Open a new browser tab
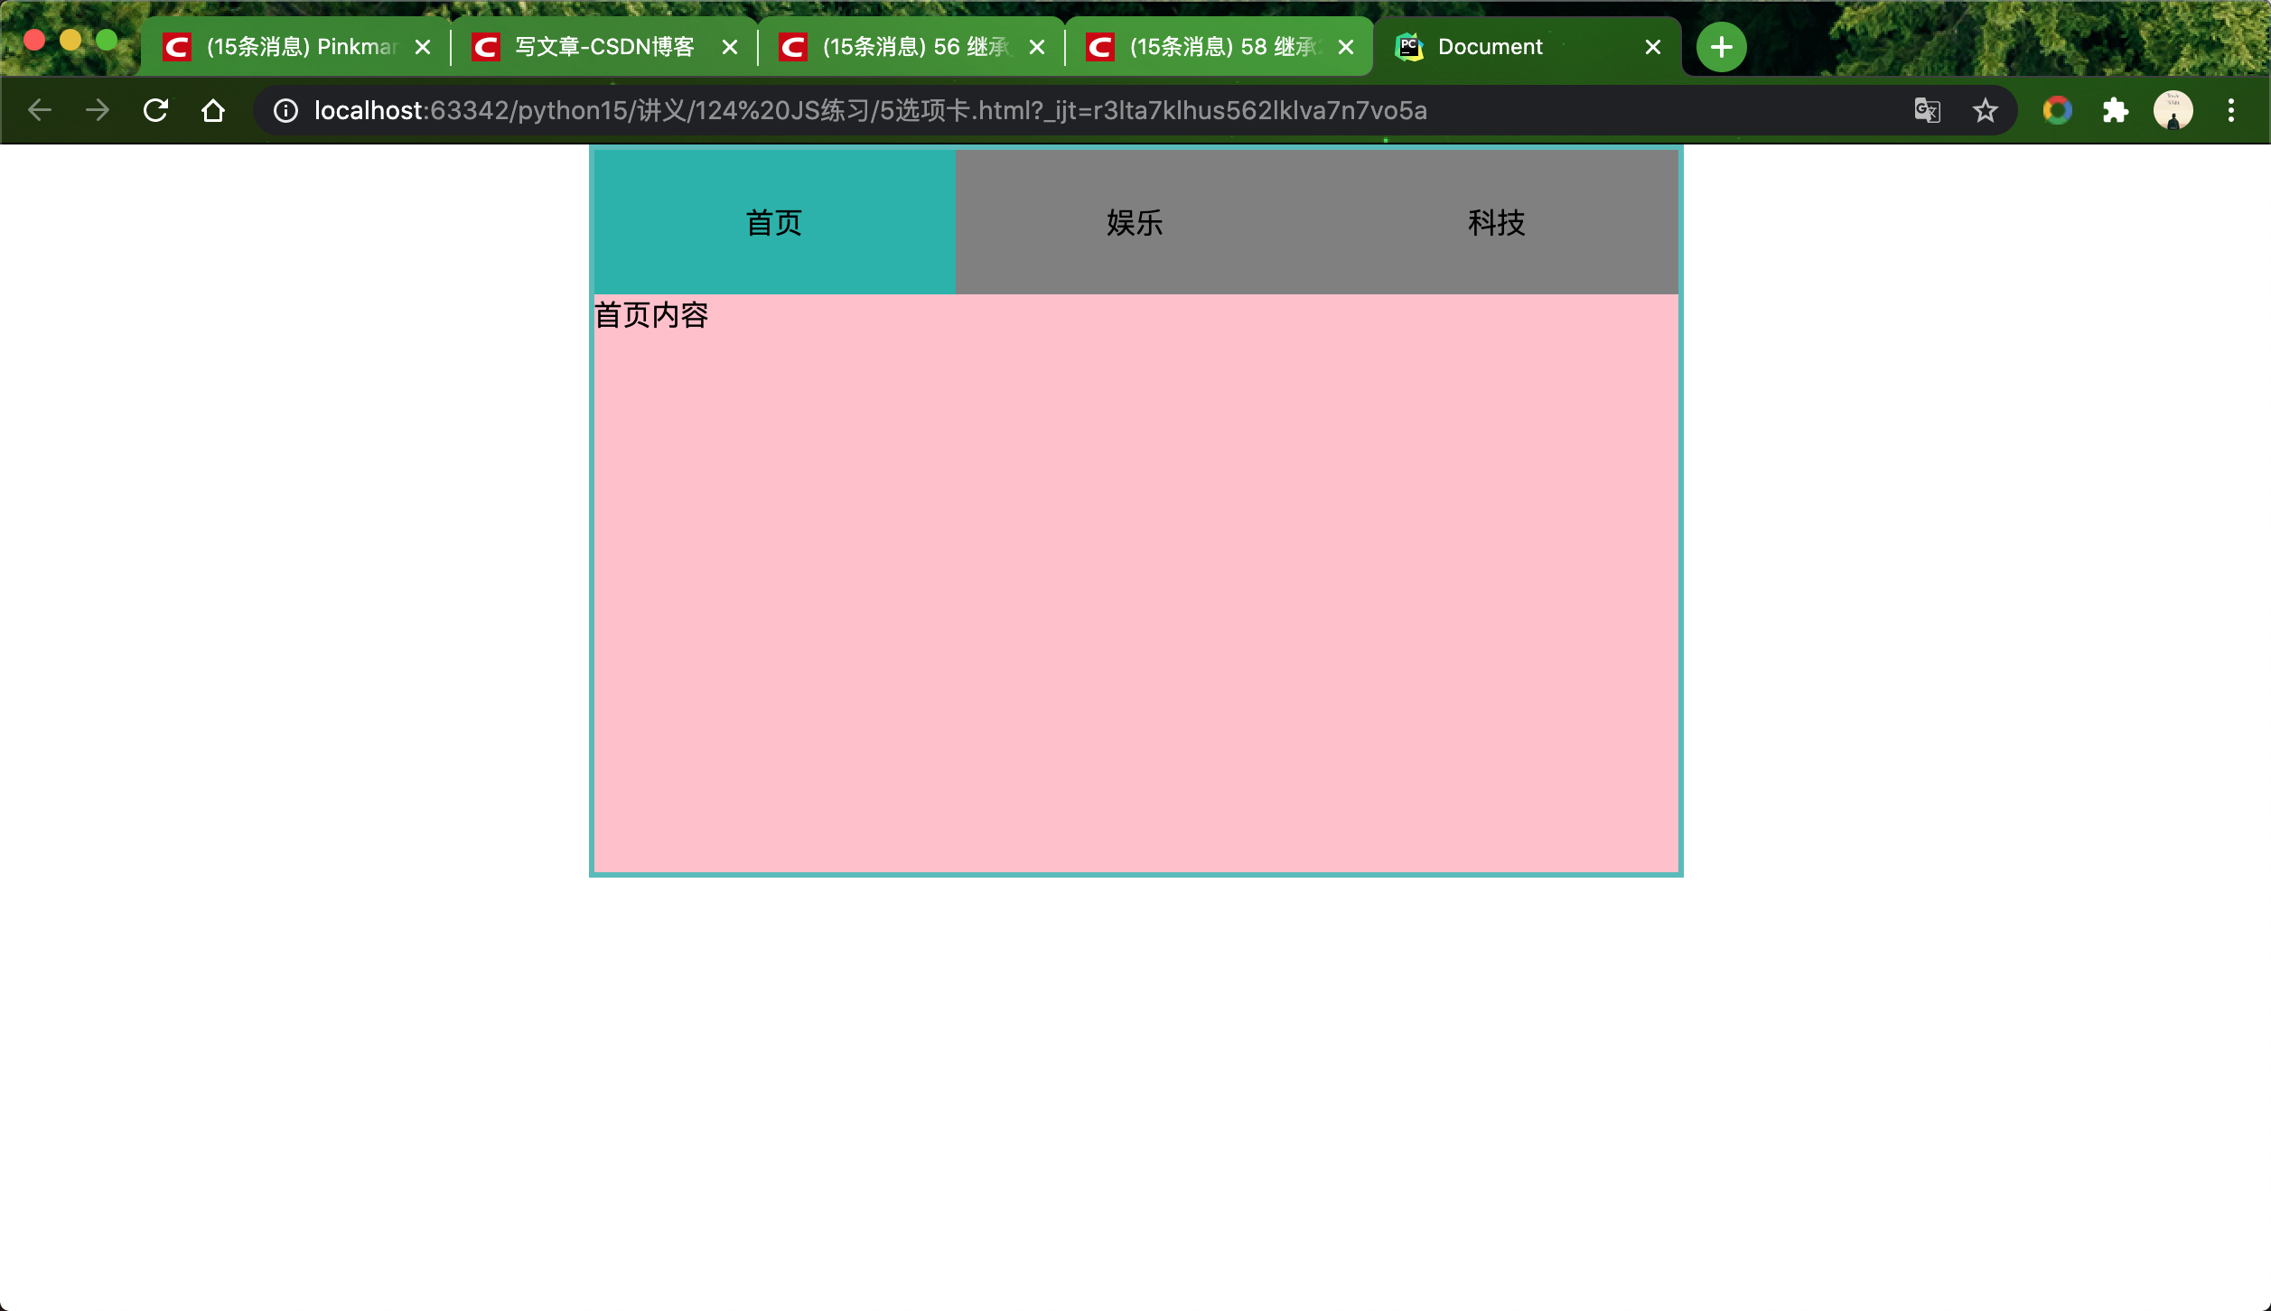2271x1311 pixels. (1719, 46)
